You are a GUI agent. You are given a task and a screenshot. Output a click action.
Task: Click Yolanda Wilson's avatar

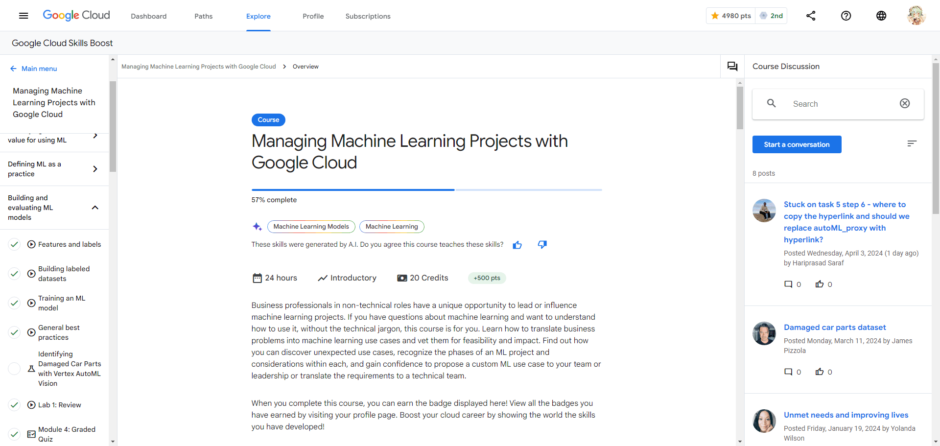[764, 421]
